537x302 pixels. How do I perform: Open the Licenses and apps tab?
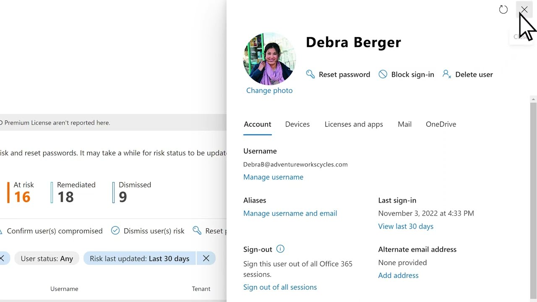(x=354, y=124)
